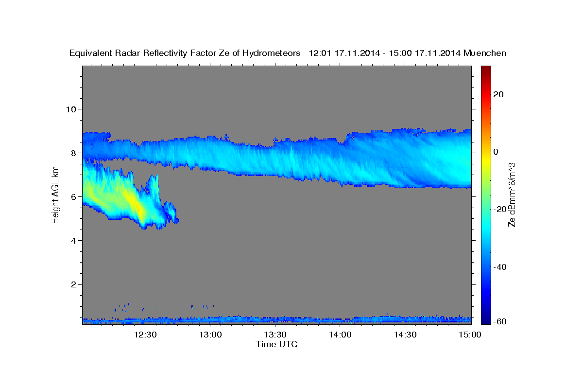The image size is (583, 389).
Task: Click the height tick label 6
Action: [x=74, y=197]
